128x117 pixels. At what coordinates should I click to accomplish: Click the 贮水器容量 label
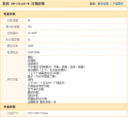pos(13,40)
